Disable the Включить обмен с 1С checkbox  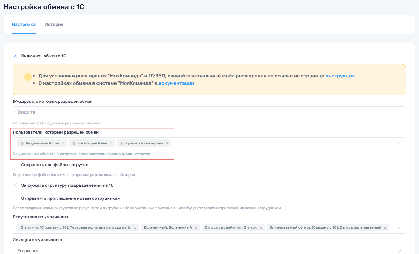pos(15,56)
